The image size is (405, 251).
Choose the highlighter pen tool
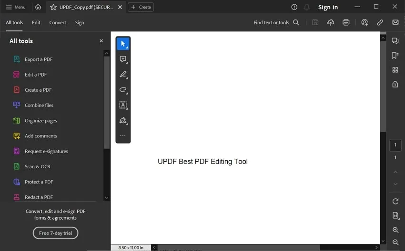pyautogui.click(x=123, y=75)
